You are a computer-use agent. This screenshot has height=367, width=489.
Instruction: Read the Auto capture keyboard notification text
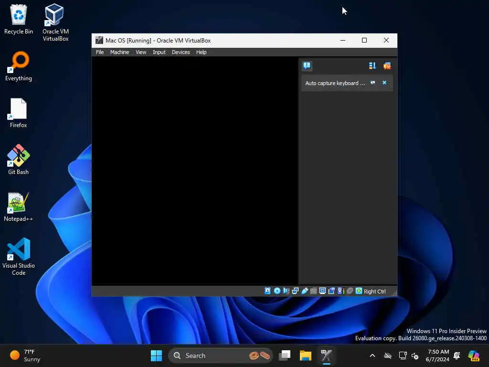tap(335, 83)
